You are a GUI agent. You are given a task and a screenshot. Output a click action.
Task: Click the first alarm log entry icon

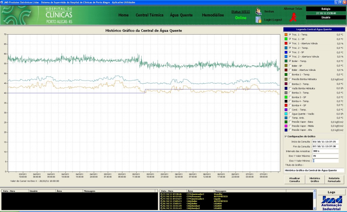click(x=161, y=194)
